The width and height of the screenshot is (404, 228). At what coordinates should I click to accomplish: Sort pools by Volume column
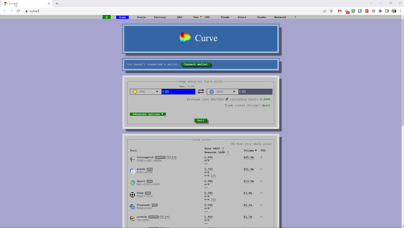tap(250, 151)
